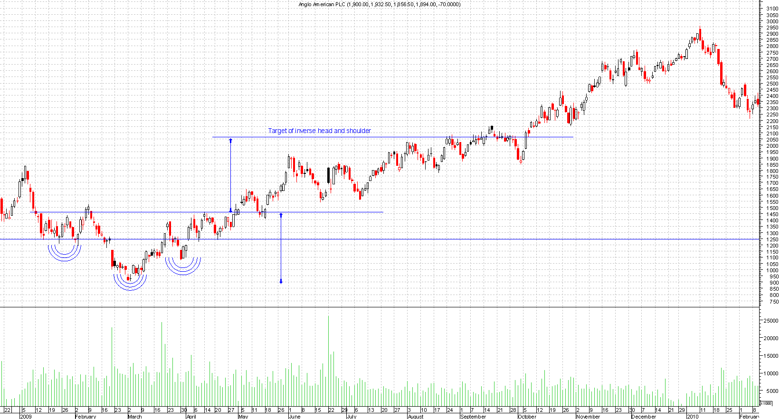This screenshot has width=780, height=419.
Task: Click the November month label
Action: 588,417
